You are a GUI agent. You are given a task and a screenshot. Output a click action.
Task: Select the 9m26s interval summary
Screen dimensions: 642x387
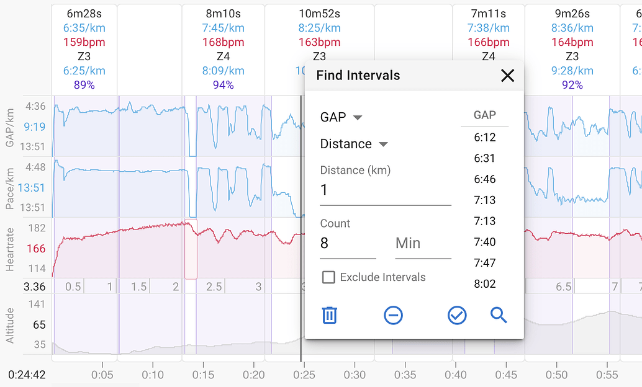coord(572,50)
